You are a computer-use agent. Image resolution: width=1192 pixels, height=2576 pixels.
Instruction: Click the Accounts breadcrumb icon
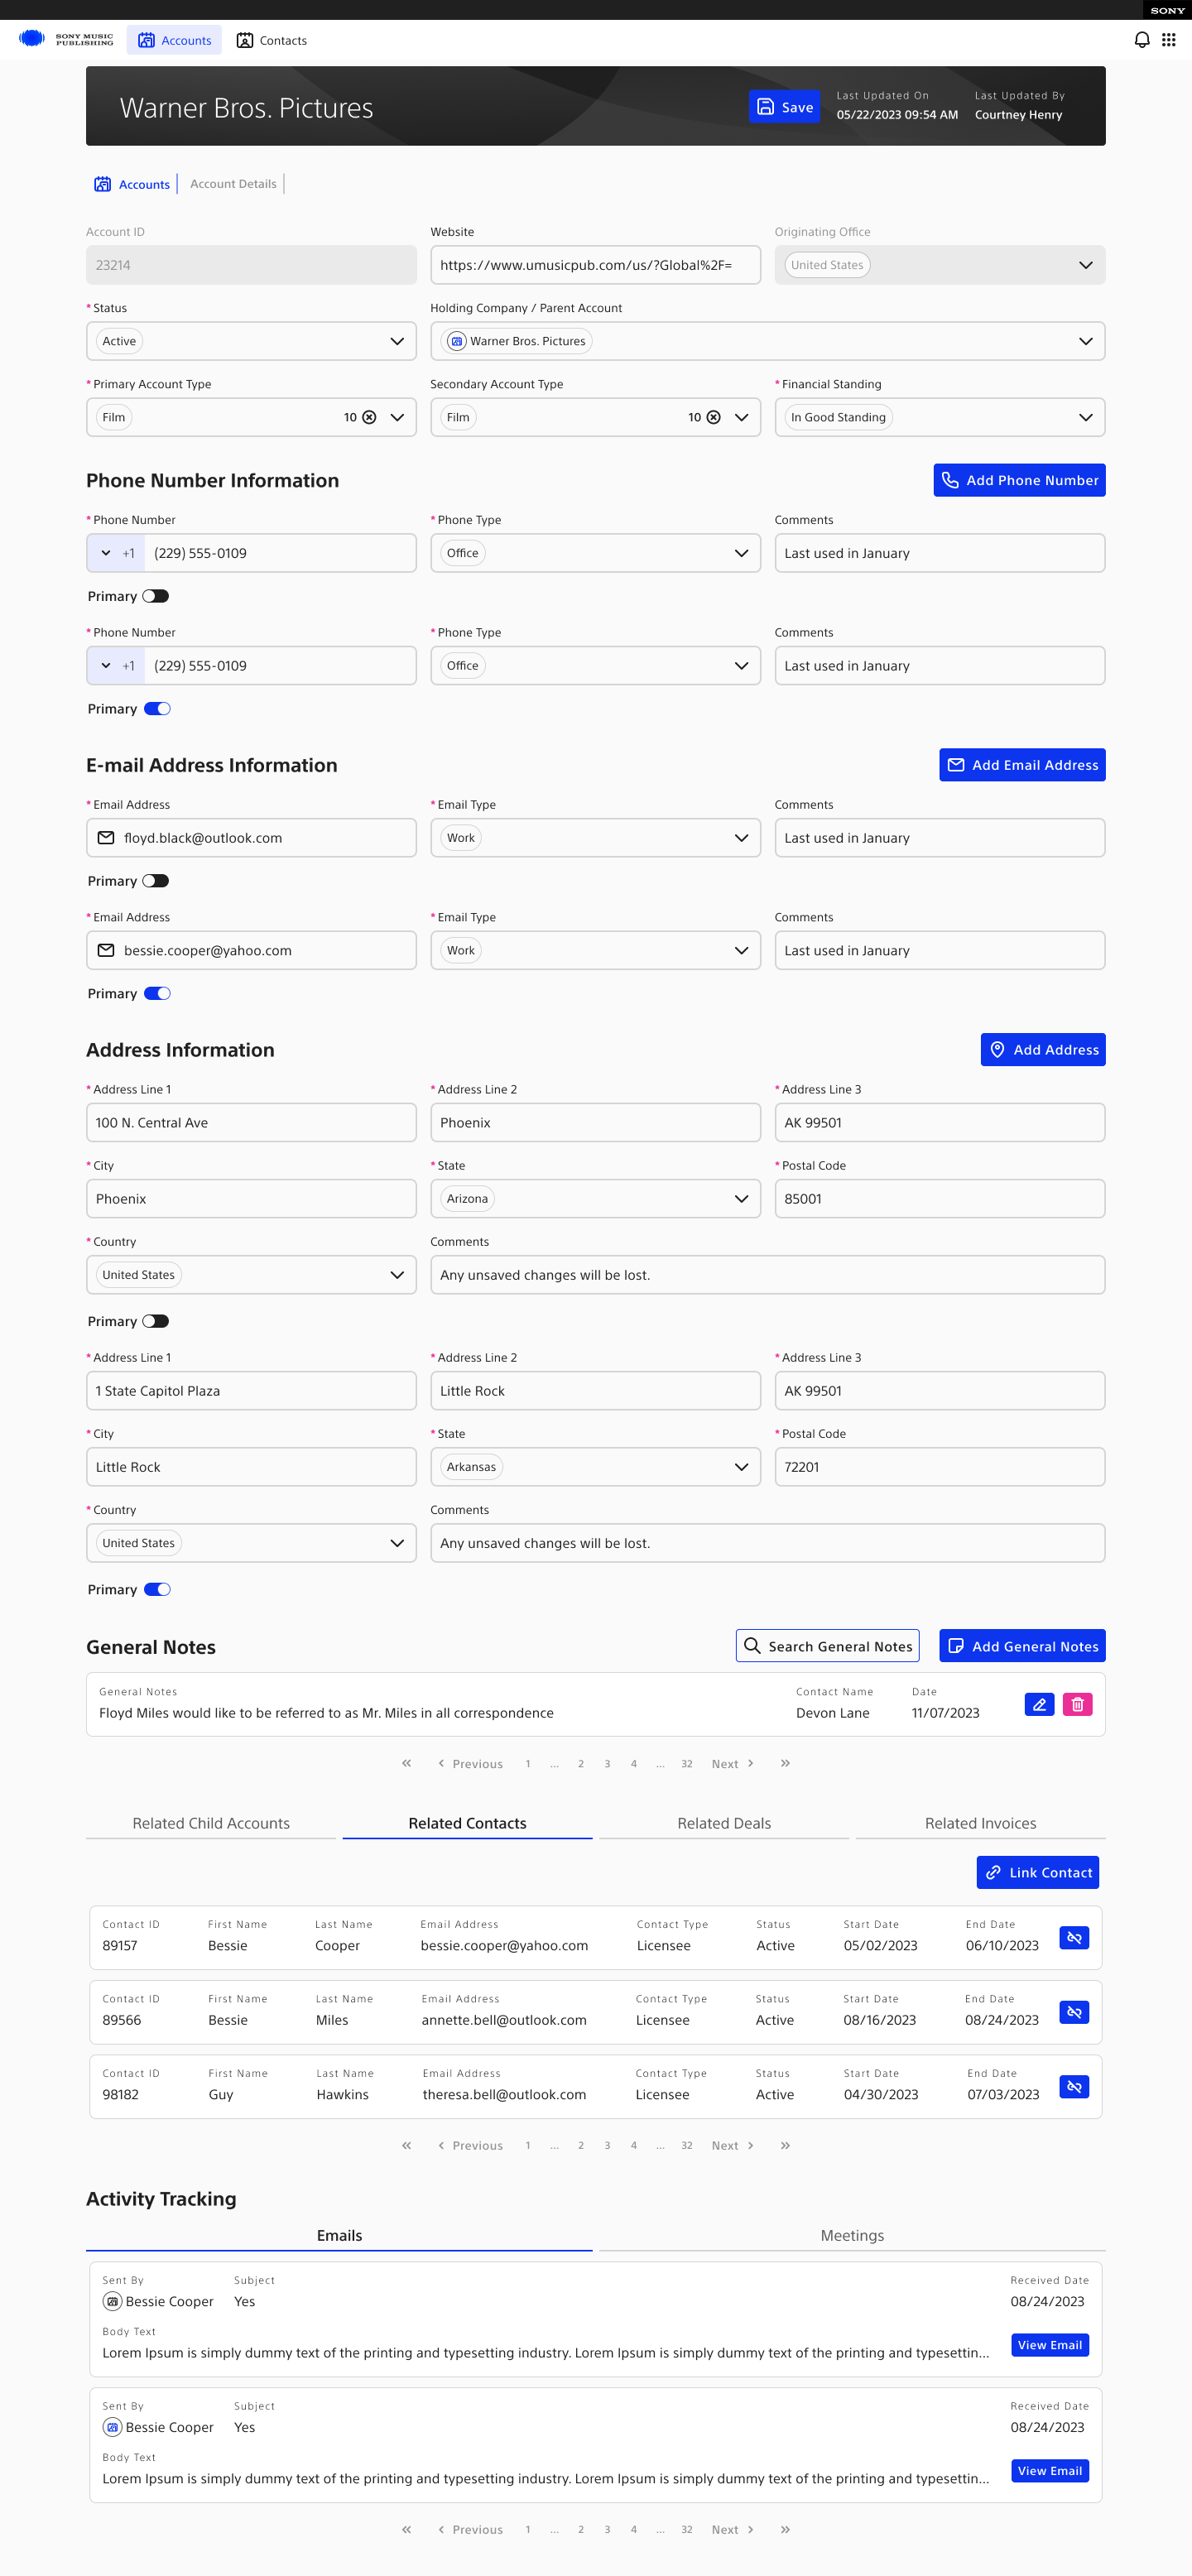(102, 184)
